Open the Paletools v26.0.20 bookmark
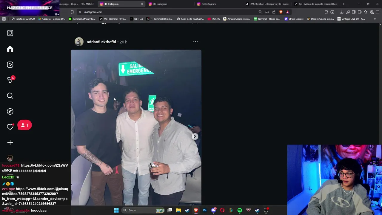Viewport: 382px width, 215px height. click(x=23, y=19)
